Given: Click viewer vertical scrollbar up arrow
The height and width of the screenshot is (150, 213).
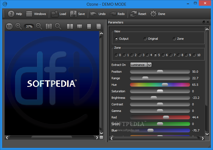Looking at the screenshot, I should pyautogui.click(x=101, y=33).
